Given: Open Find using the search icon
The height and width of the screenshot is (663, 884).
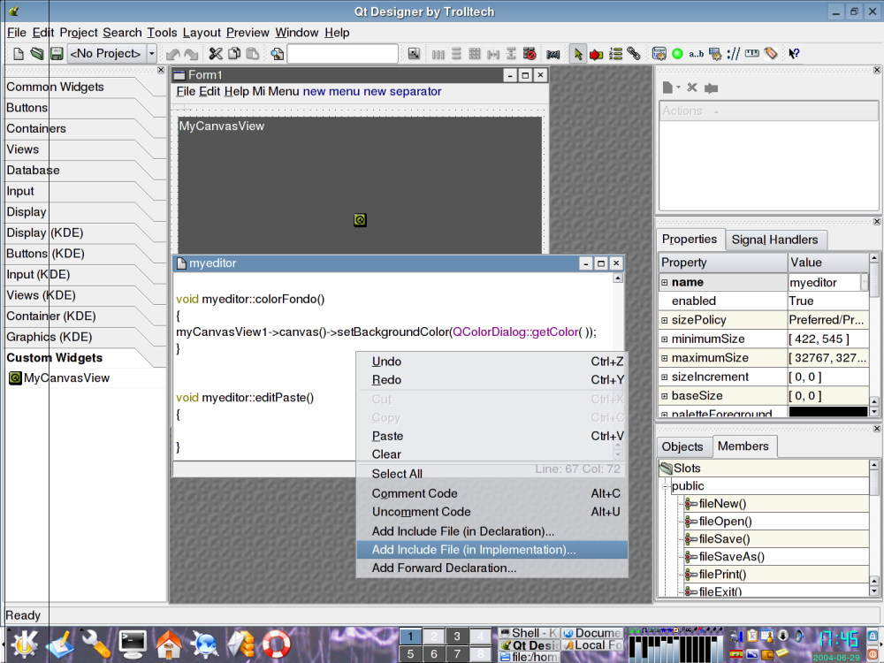Looking at the screenshot, I should click(x=277, y=54).
